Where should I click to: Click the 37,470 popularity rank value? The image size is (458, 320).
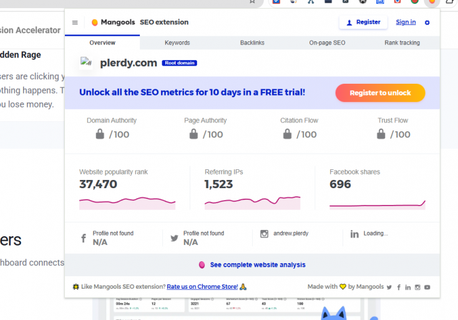[98, 184]
